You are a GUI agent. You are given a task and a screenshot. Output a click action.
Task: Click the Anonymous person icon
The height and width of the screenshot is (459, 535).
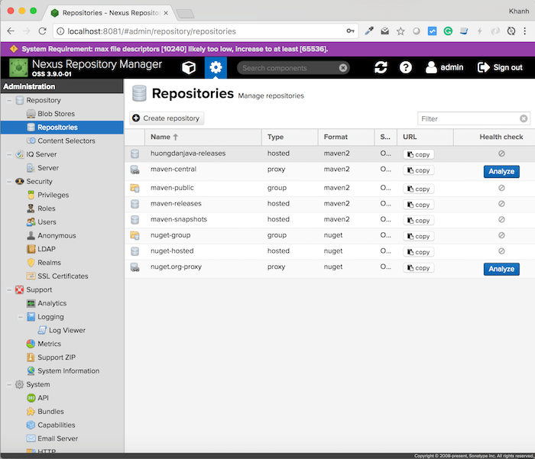31,236
